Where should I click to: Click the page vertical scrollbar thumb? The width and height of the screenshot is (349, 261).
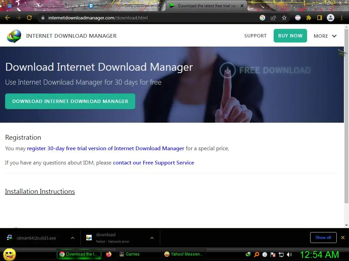[x=346, y=116]
